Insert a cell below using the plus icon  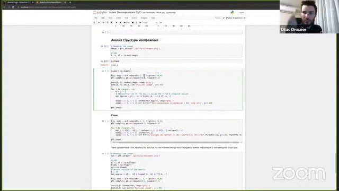(x=99, y=22)
